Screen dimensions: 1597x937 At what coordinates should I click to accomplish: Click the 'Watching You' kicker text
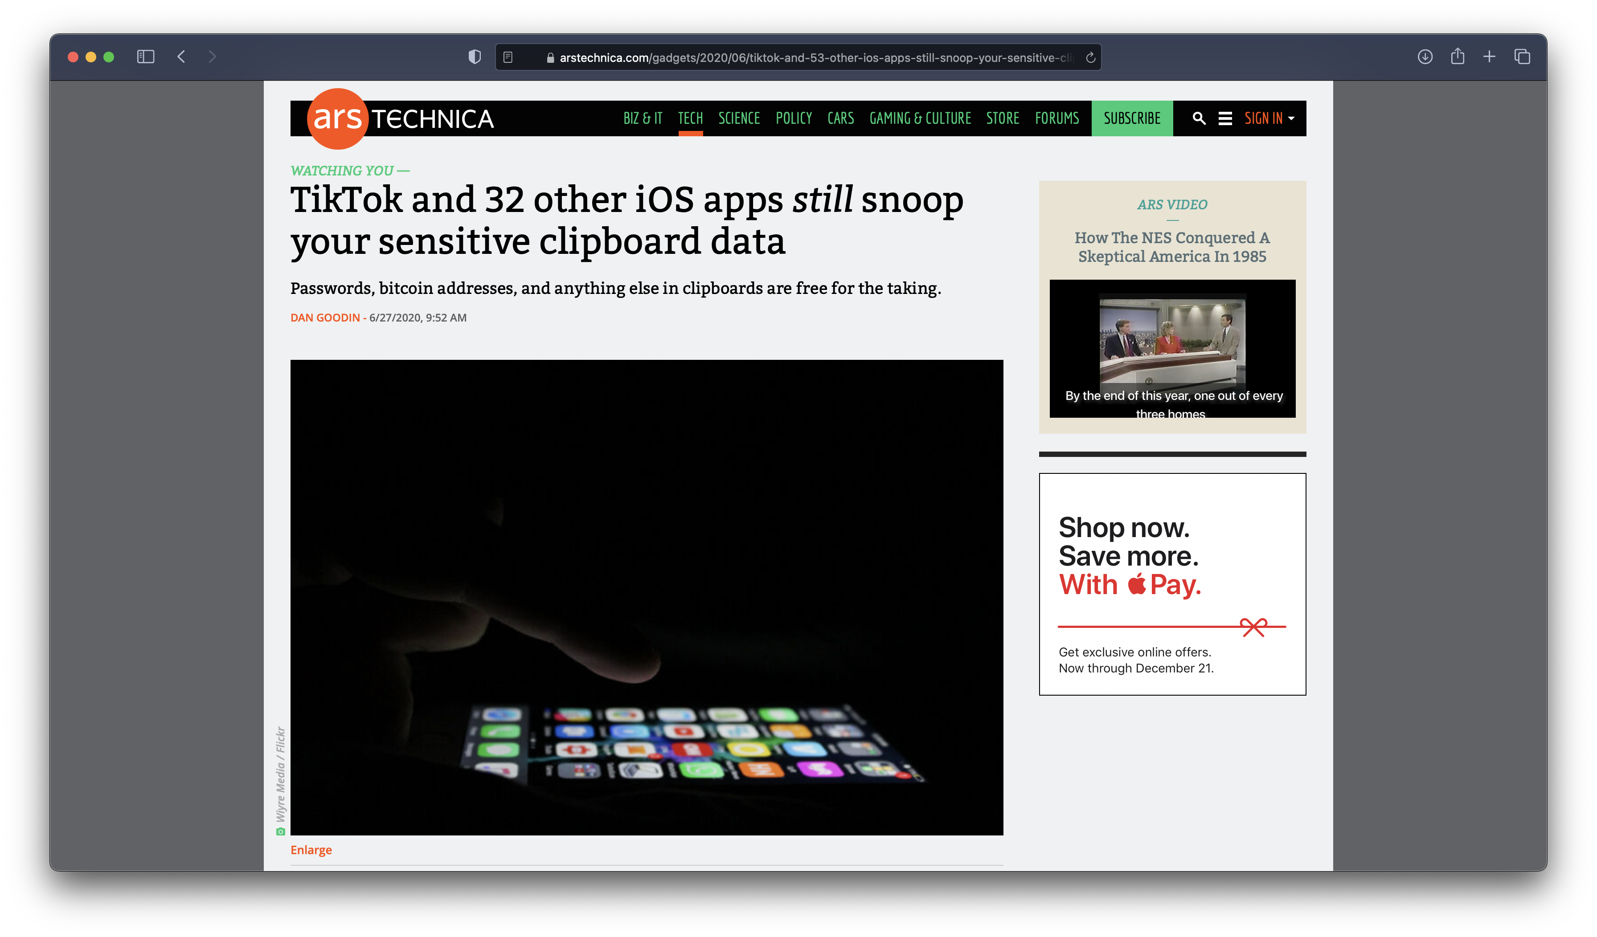point(349,171)
